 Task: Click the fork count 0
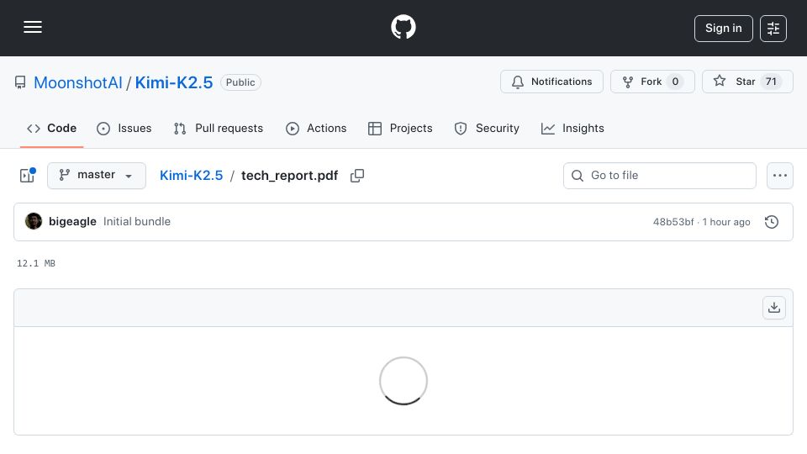(675, 82)
